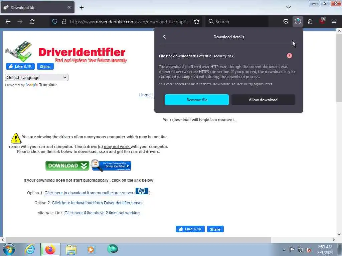This screenshot has height=256, width=342.
Task: Click the muted volume tray icon
Action: point(308,250)
